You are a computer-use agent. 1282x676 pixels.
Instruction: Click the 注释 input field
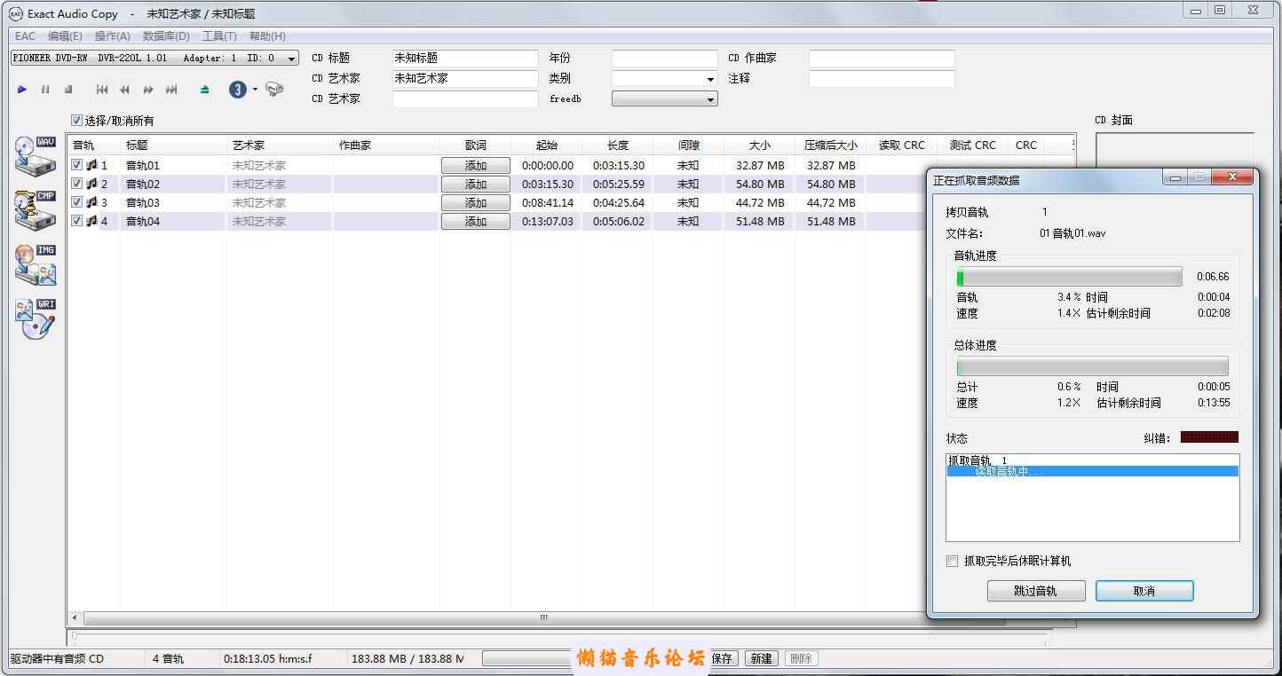click(882, 78)
